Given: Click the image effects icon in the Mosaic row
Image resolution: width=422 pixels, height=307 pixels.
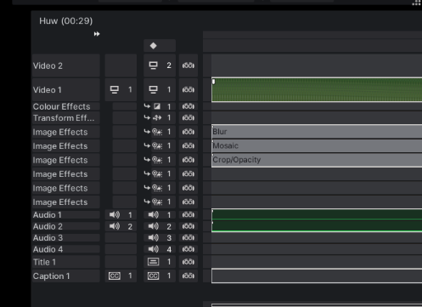Looking at the screenshot, I should point(157,145).
